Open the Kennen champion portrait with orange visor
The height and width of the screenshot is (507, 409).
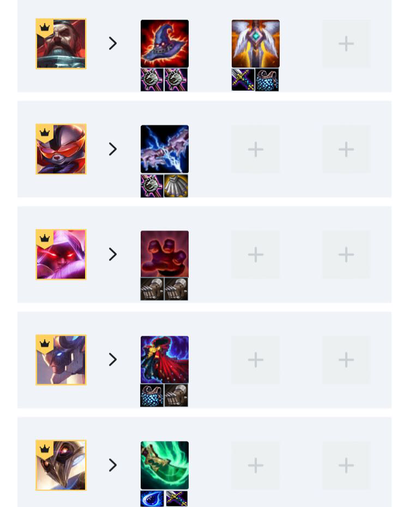click(x=61, y=149)
